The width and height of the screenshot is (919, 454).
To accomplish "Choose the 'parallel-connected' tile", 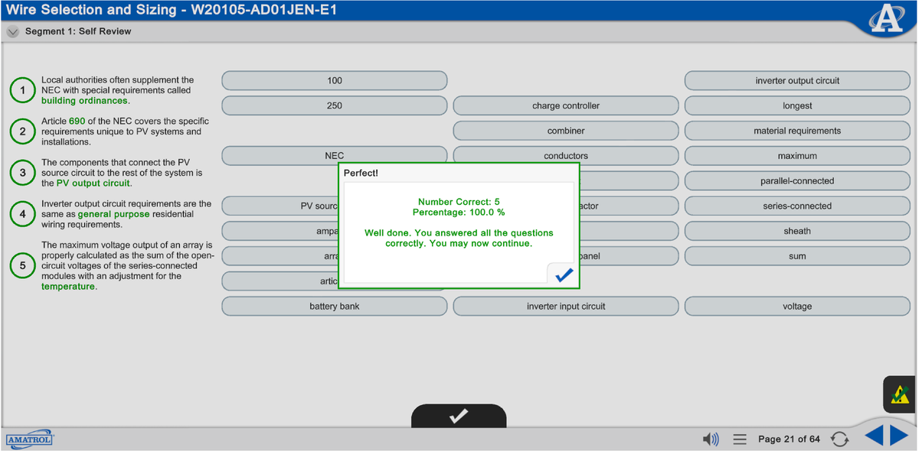I will pos(797,181).
